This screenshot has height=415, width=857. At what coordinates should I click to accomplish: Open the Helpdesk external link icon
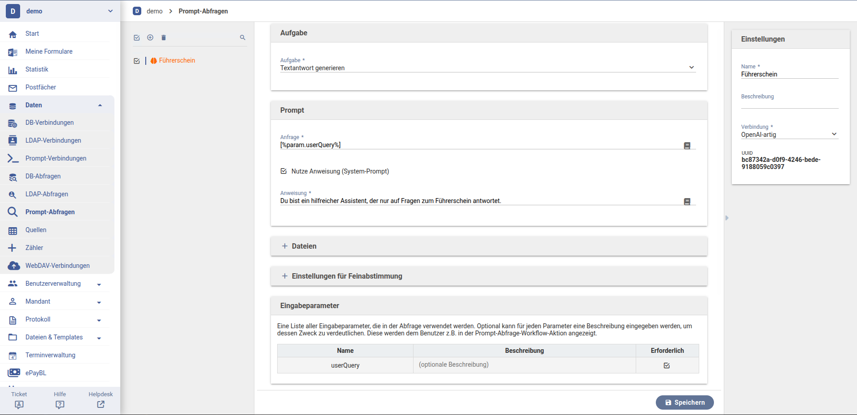point(101,404)
